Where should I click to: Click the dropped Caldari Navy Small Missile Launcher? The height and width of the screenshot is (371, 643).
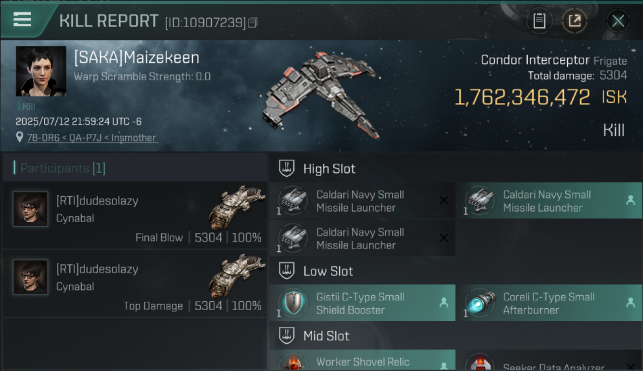pyautogui.click(x=549, y=201)
